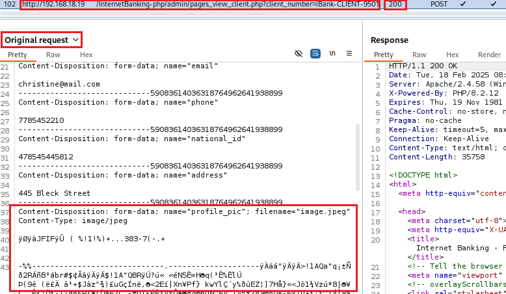Click the <!DOCTYPE html> line in response
This screenshot has width=506, height=294.
(x=423, y=175)
